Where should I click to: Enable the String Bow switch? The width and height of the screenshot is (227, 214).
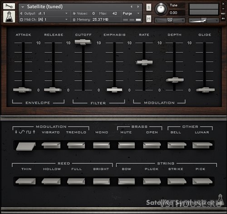126,181
